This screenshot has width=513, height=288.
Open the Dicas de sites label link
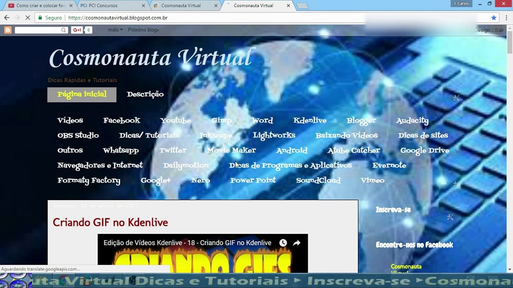(x=423, y=135)
